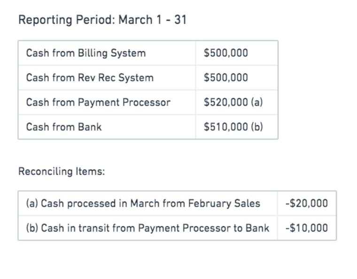This screenshot has width=357, height=279.
Task: Click the (b) footnote marker beside $510,000
Action: (x=257, y=127)
